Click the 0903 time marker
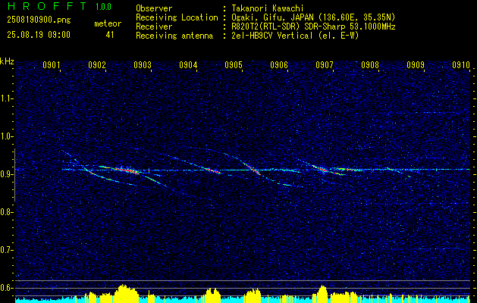The width and height of the screenshot is (477, 303). click(x=143, y=65)
